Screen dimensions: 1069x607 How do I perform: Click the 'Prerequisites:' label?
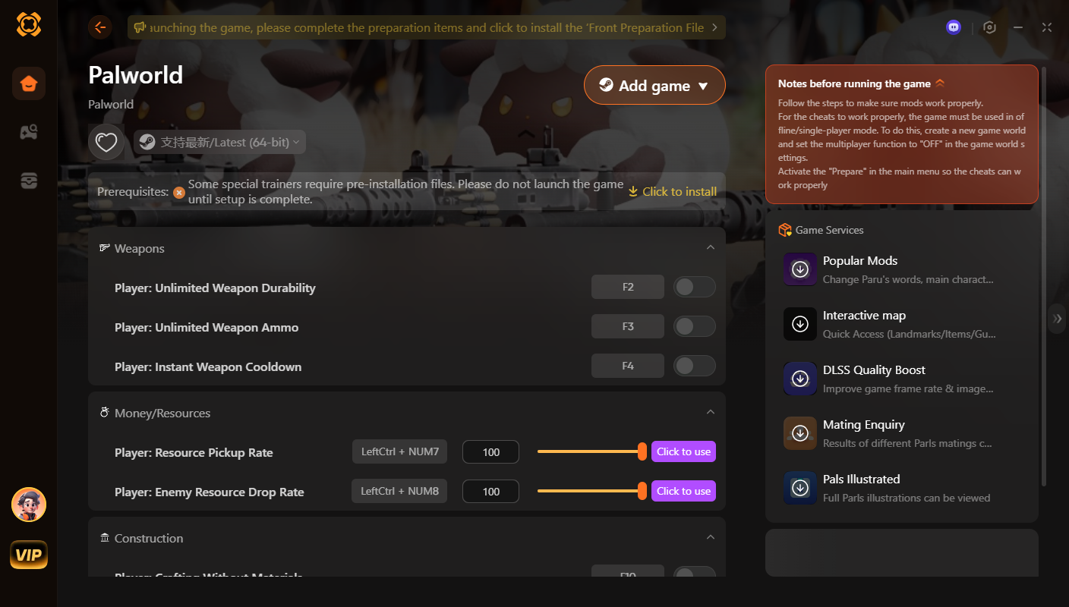(x=133, y=192)
